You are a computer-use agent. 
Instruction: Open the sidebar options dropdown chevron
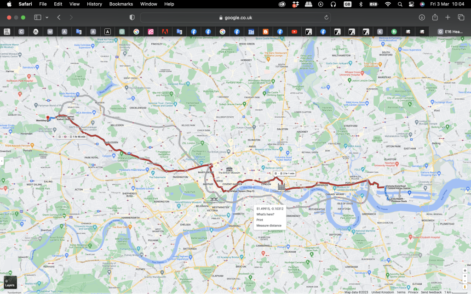47,17
